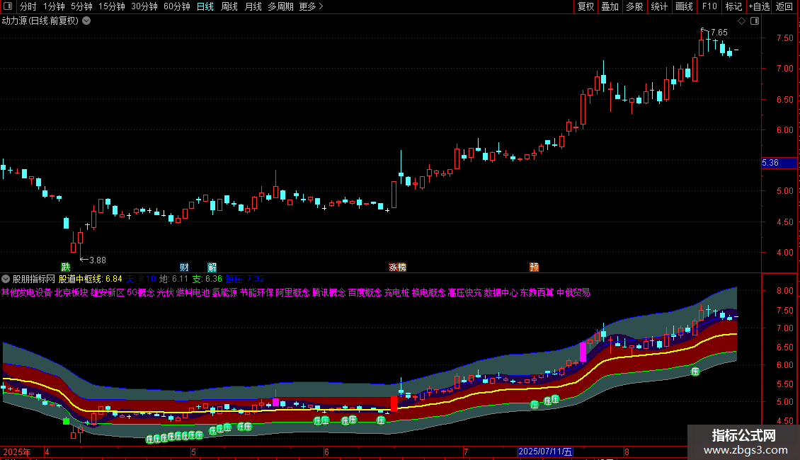This screenshot has width=800, height=460.
Task: Click the month 5 label on time axis
Action: coord(193,452)
